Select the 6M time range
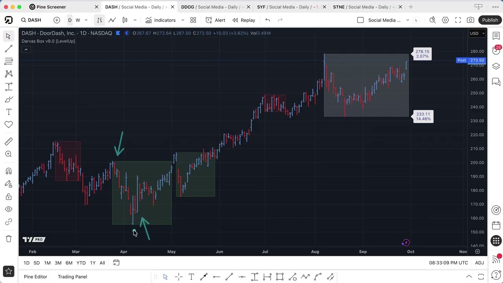The width and height of the screenshot is (503, 283). 69,263
